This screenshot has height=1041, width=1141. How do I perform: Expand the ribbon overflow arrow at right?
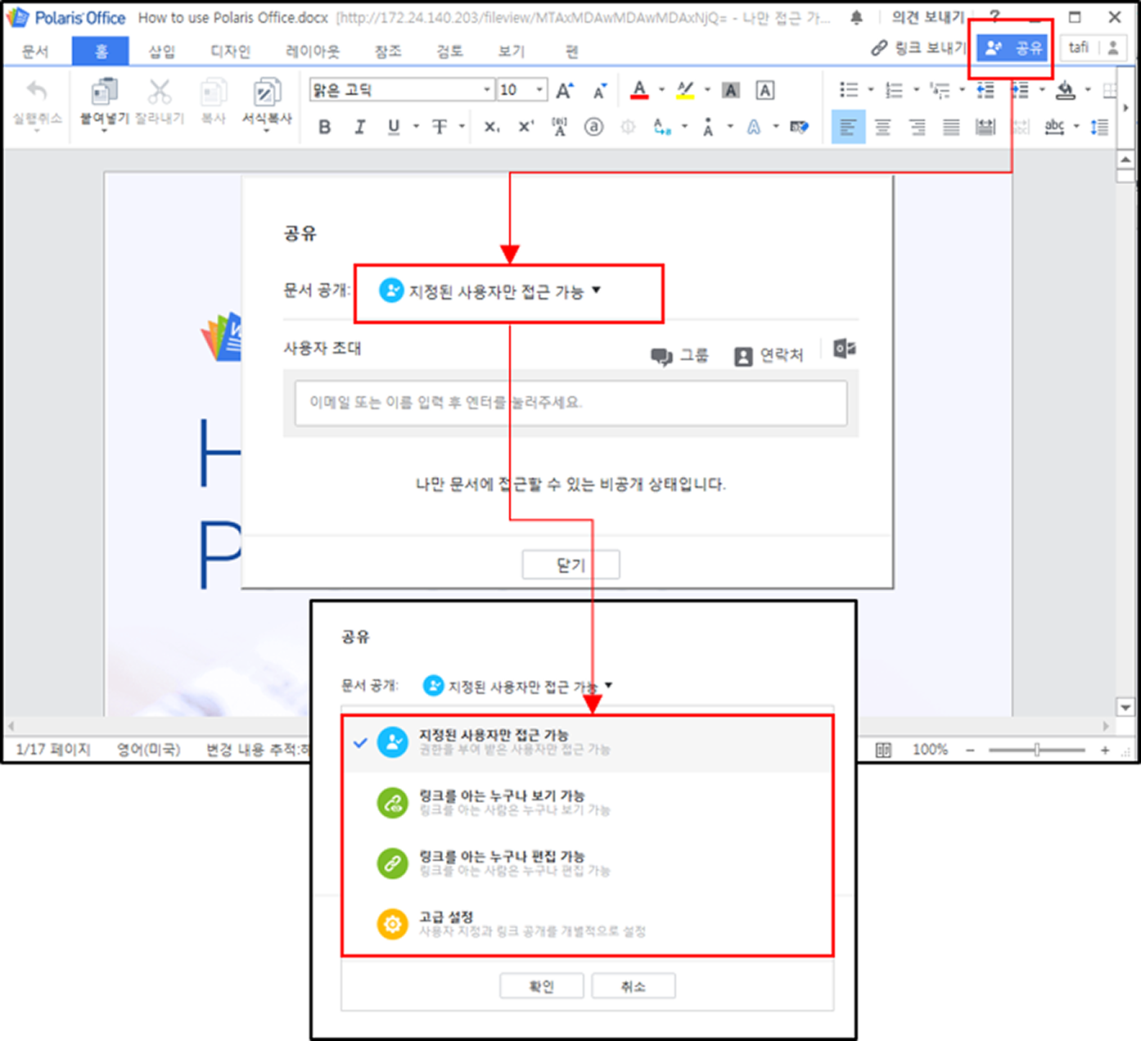pos(1126,108)
